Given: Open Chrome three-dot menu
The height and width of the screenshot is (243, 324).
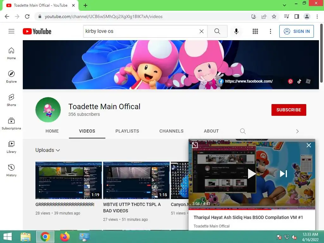Looking at the screenshot, I should (x=317, y=16).
